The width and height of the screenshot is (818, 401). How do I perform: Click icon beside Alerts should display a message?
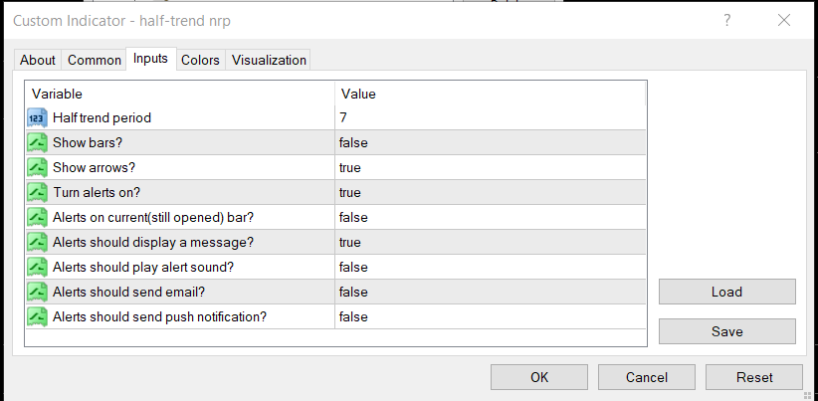pyautogui.click(x=38, y=243)
